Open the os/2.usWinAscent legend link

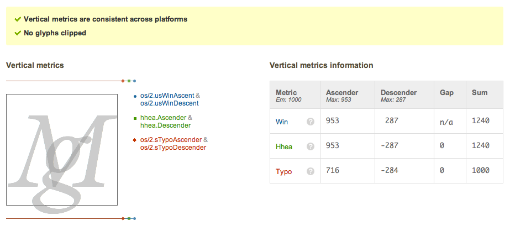(x=167, y=96)
